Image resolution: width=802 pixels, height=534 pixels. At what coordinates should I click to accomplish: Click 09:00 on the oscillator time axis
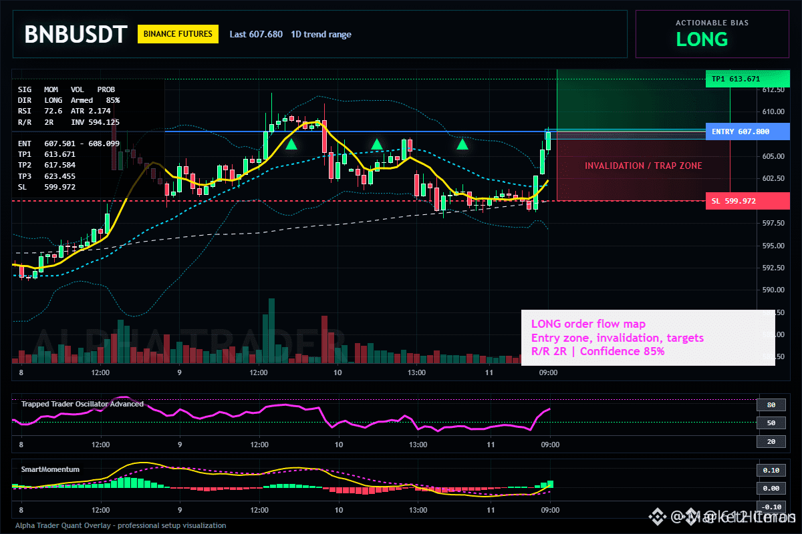click(x=549, y=445)
